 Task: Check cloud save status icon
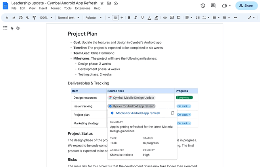[116, 3]
